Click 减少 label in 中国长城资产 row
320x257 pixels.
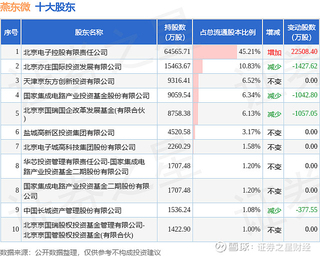[274, 211]
